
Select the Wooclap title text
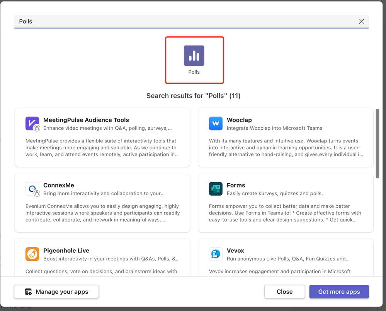(x=239, y=120)
